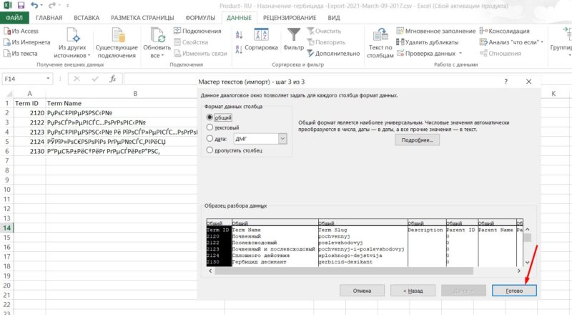This screenshot has height=315, width=572.
Task: Import data Из текста
Action: 21,54
